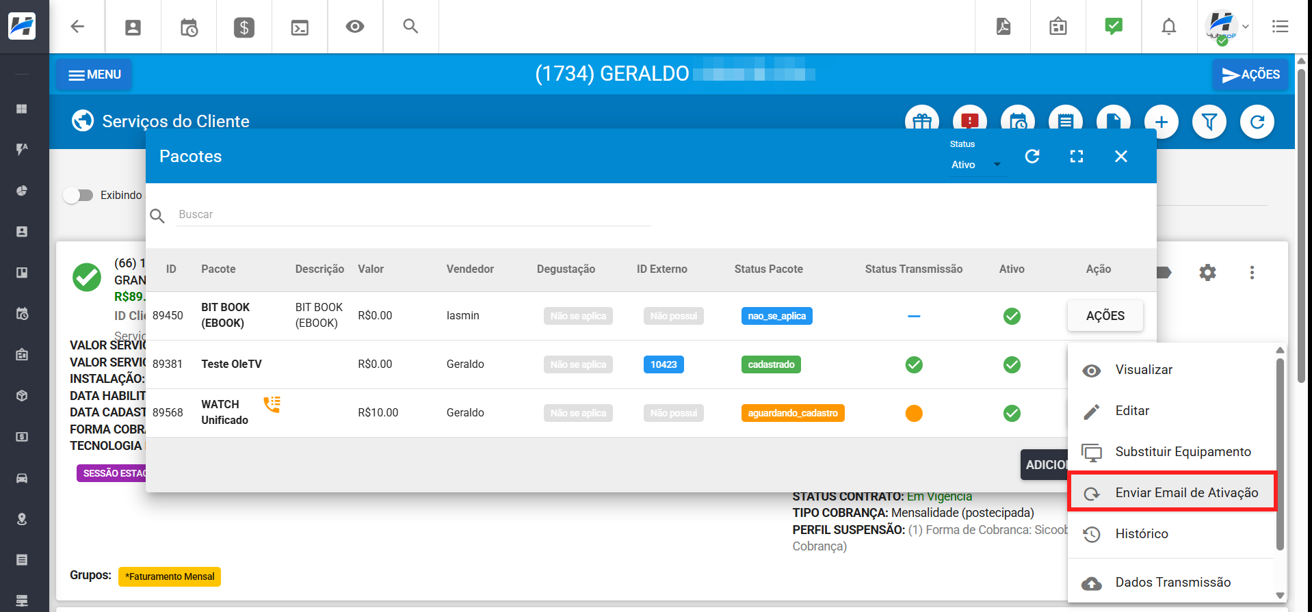Screen dimensions: 1312x612
Task: Click the Ativo checkmark for BIT BOOK row
Action: (x=1011, y=316)
